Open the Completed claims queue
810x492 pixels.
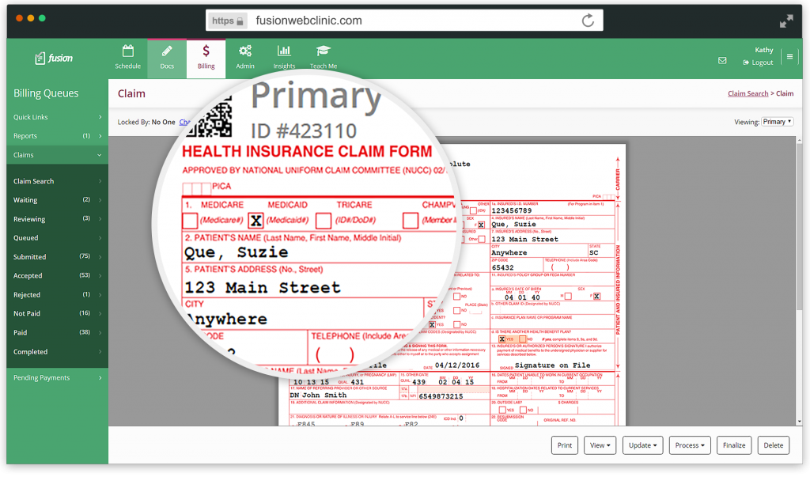tap(57, 352)
